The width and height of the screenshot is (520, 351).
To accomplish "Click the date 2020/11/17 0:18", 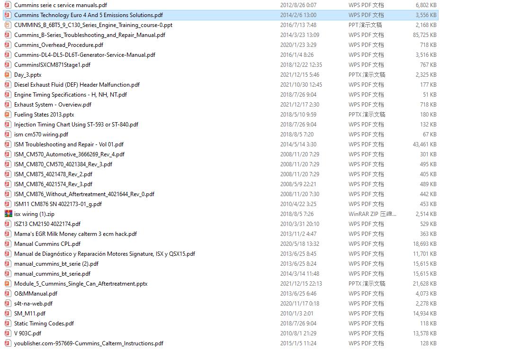I will (300, 304).
